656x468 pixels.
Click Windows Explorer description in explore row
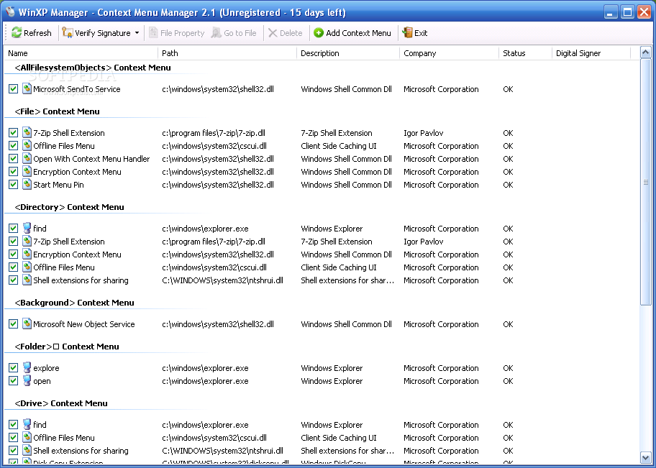pyautogui.click(x=332, y=369)
